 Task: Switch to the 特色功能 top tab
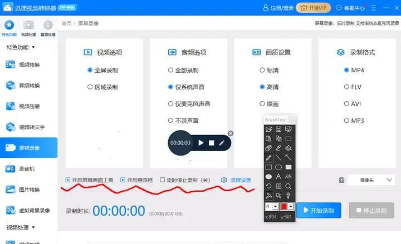[9, 28]
